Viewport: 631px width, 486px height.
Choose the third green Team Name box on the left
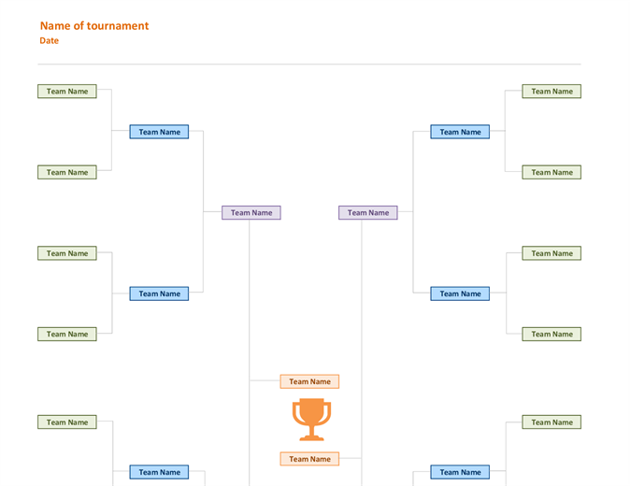67,253
